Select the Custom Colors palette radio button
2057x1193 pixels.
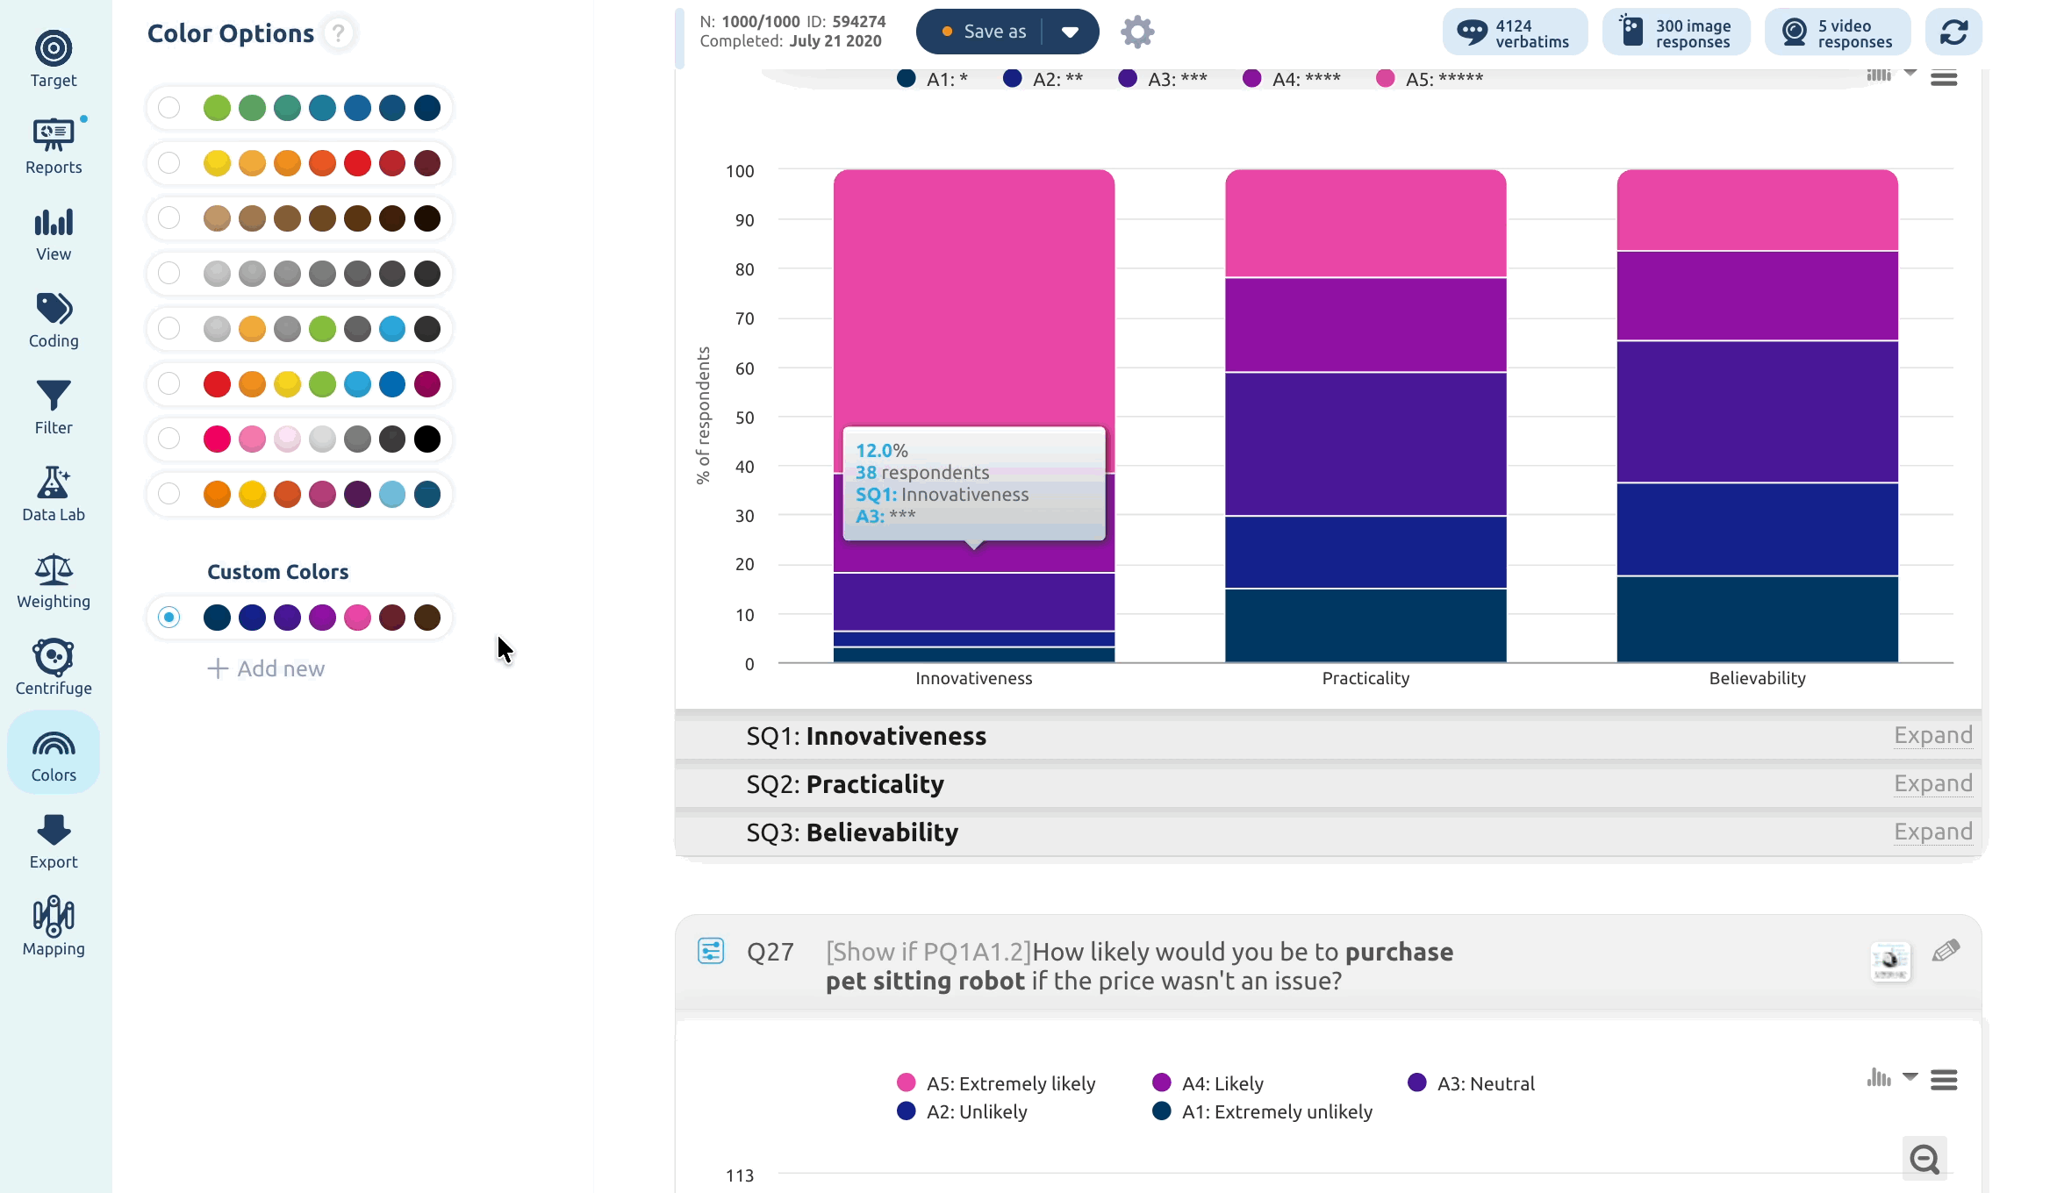point(169,618)
